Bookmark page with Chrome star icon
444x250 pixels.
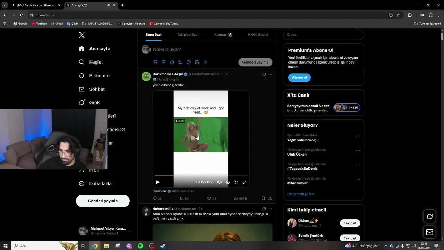[398, 15]
